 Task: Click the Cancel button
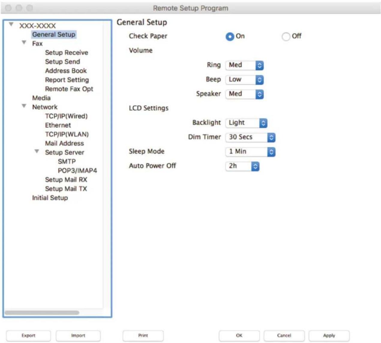284,336
